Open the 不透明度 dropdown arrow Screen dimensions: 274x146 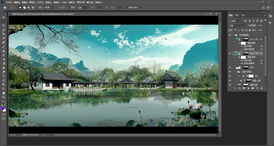pyautogui.click(x=265, y=26)
